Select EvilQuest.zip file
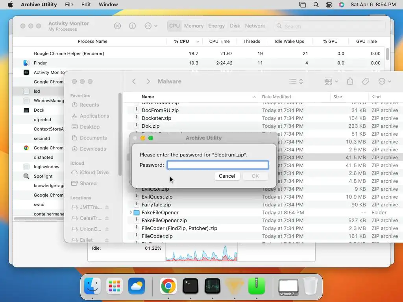Screen dimensions: 403x302 point(263,197)
